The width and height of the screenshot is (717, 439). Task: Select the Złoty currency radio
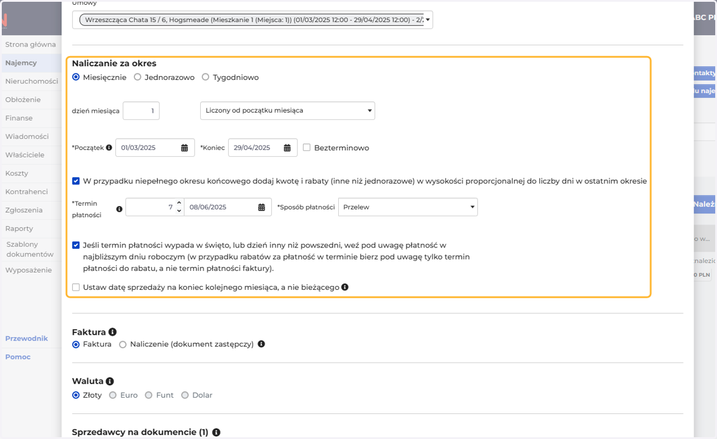click(x=76, y=395)
